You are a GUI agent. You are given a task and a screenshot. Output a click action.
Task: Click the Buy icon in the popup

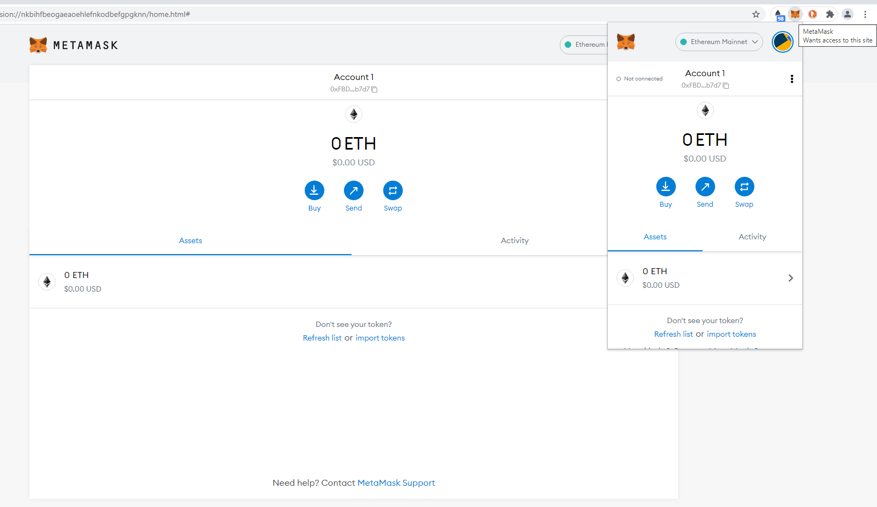coord(666,187)
